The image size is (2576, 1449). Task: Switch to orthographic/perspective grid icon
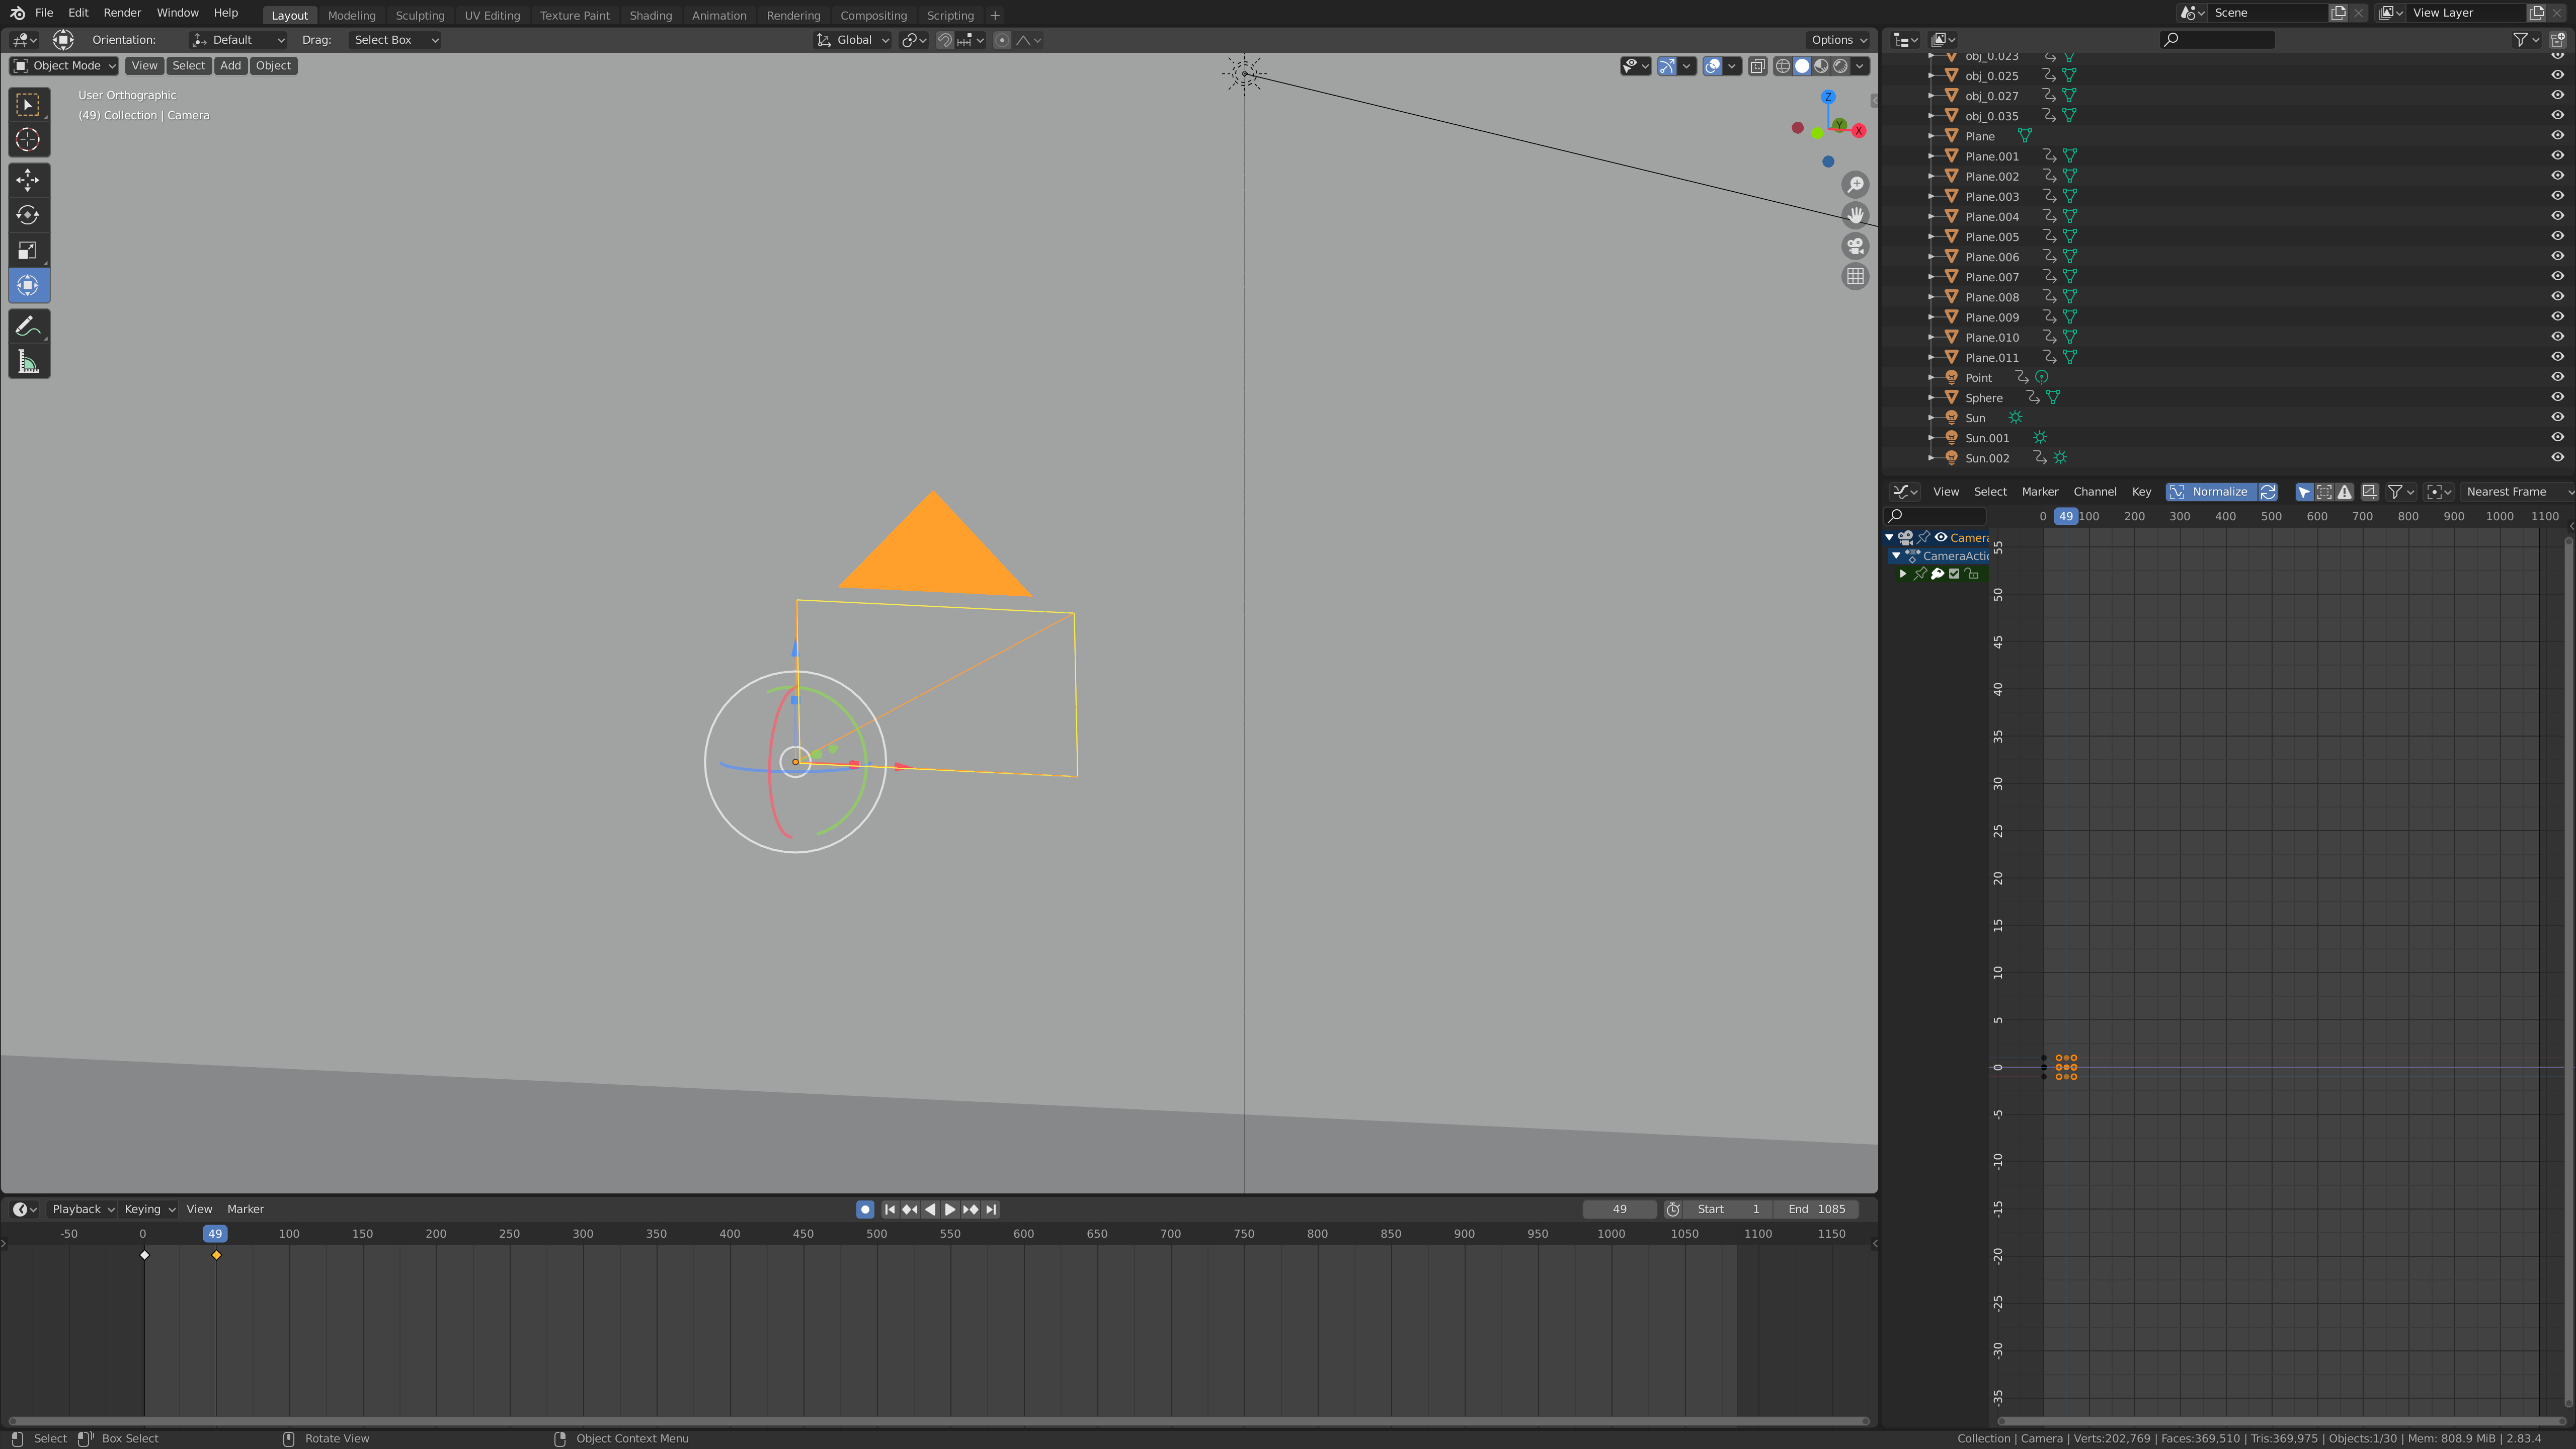point(1855,277)
